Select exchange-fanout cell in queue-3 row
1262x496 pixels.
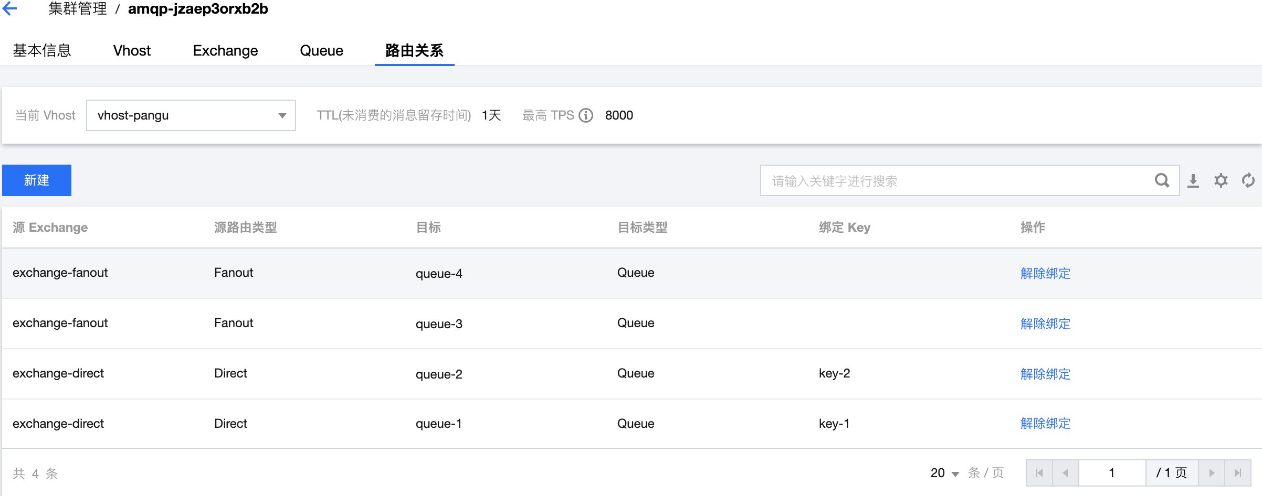click(x=60, y=323)
